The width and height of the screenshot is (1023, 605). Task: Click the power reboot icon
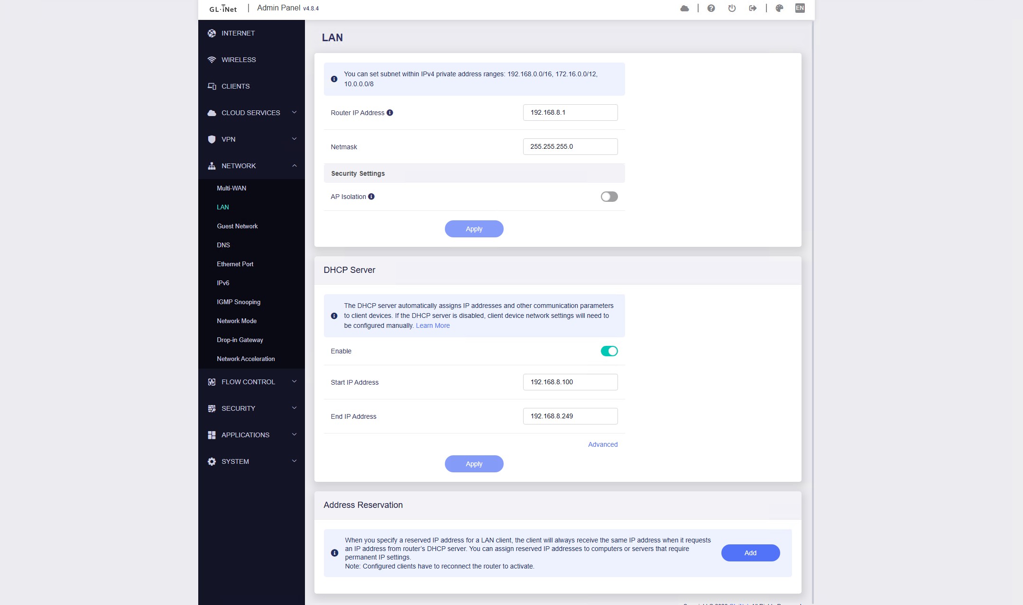[732, 8]
